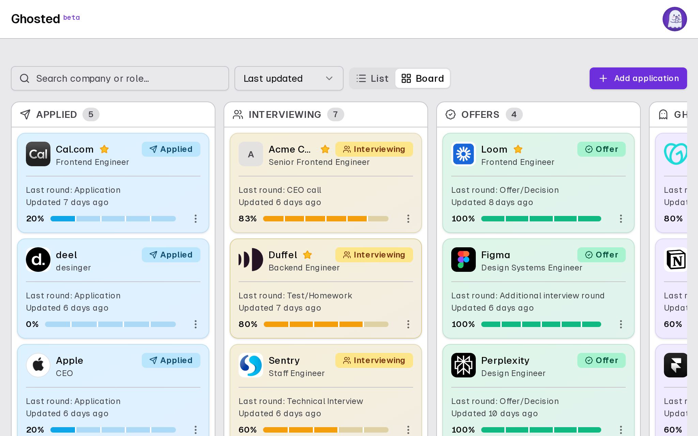Switch to the List view
The width and height of the screenshot is (698, 436).
373,78
